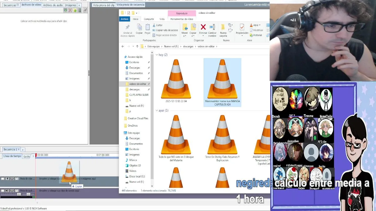The height and width of the screenshot is (211, 376).
Task: Open the Copiar a dropdown
Action: coord(193,30)
